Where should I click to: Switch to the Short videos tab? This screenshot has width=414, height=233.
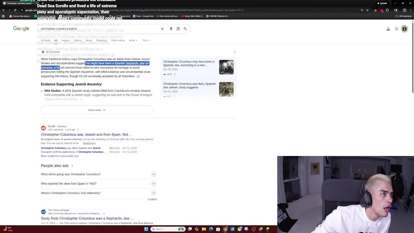click(x=118, y=40)
